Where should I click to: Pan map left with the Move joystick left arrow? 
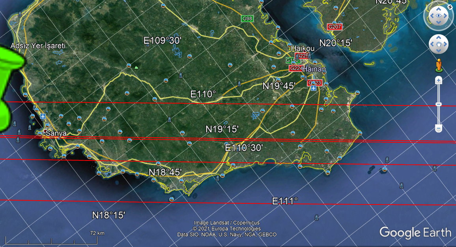[432, 44]
